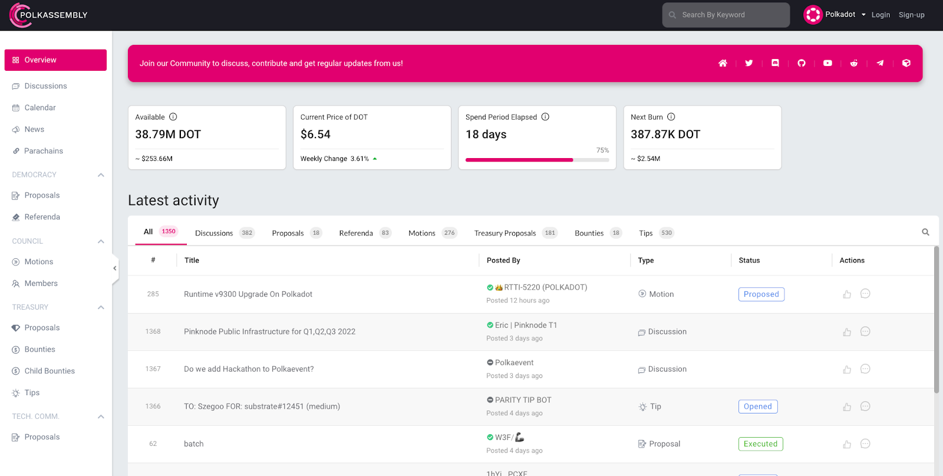The height and width of the screenshot is (476, 943).
Task: Open the Telegram icon in the banner
Action: (x=880, y=63)
